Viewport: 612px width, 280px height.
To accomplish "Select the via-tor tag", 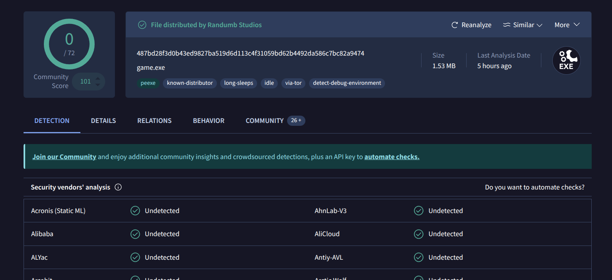I will click(x=293, y=83).
